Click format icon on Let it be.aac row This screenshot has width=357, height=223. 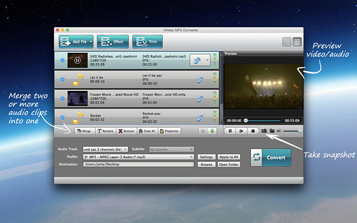200,80
